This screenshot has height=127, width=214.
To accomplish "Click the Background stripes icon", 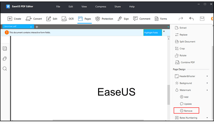I will 177,83.
